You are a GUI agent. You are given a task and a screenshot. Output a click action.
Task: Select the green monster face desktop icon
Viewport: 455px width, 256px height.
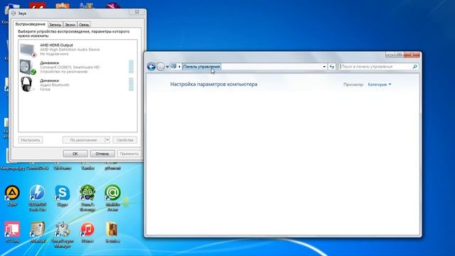87,193
